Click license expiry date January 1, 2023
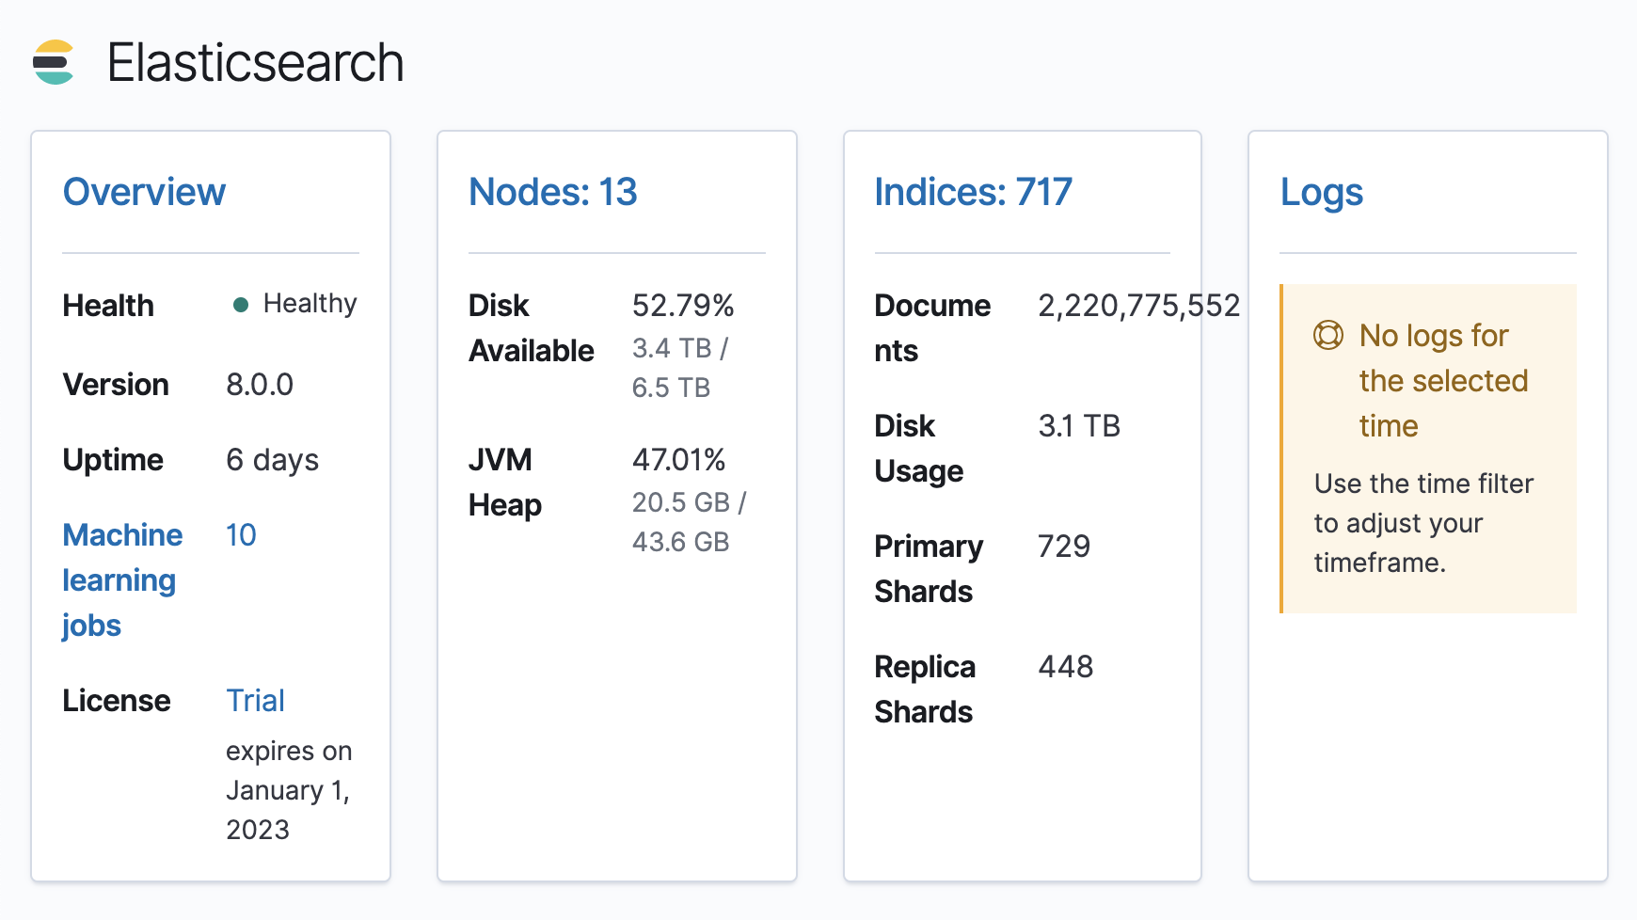Viewport: 1637px width, 920px height. coord(288,810)
